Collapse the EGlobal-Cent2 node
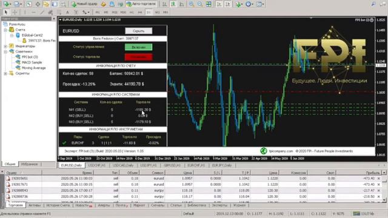This screenshot has height=218, width=388. [x=12, y=35]
